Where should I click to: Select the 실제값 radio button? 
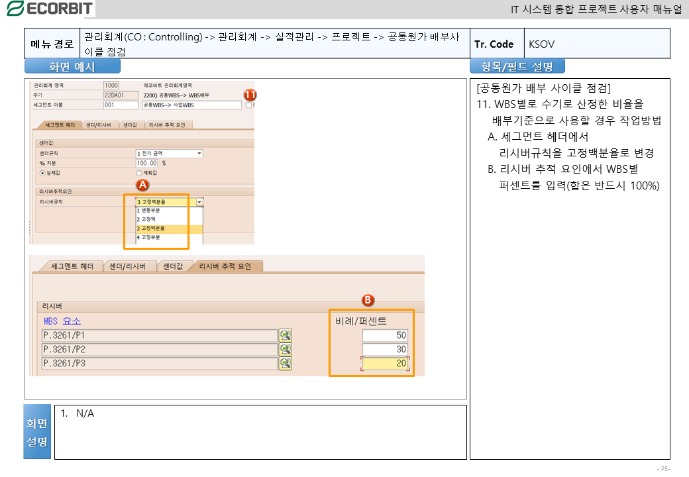point(42,172)
